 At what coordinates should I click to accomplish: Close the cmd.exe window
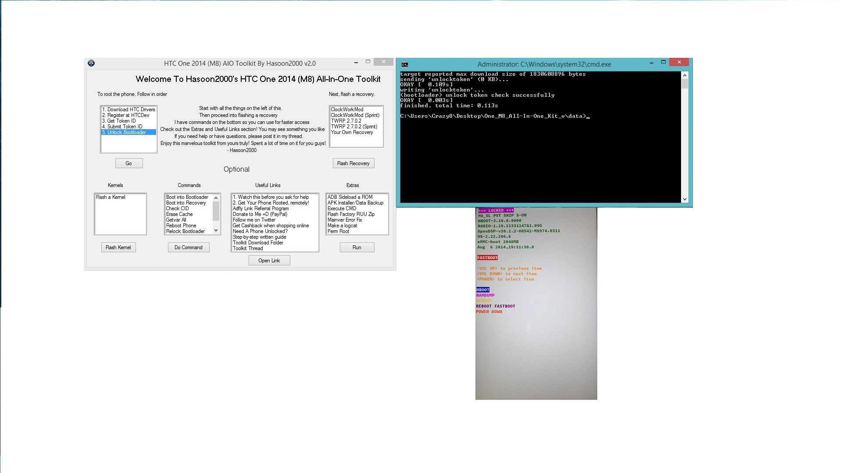pos(679,62)
